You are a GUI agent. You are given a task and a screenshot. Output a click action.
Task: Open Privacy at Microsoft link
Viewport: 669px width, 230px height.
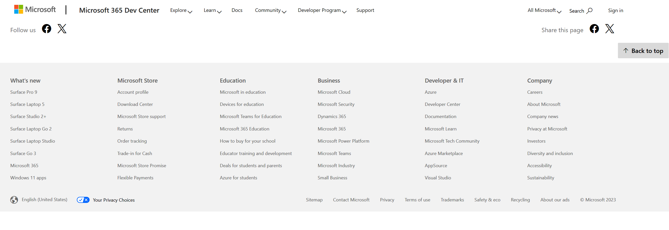point(547,129)
